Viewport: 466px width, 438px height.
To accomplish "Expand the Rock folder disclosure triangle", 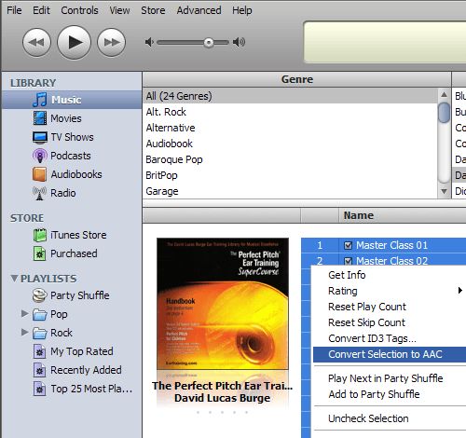I will (x=25, y=333).
